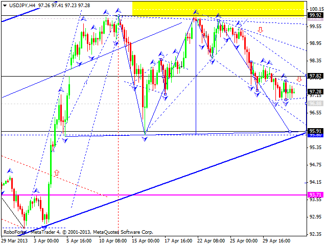
Task: Click the magenta 93.71 price tag
Action: click(x=316, y=195)
